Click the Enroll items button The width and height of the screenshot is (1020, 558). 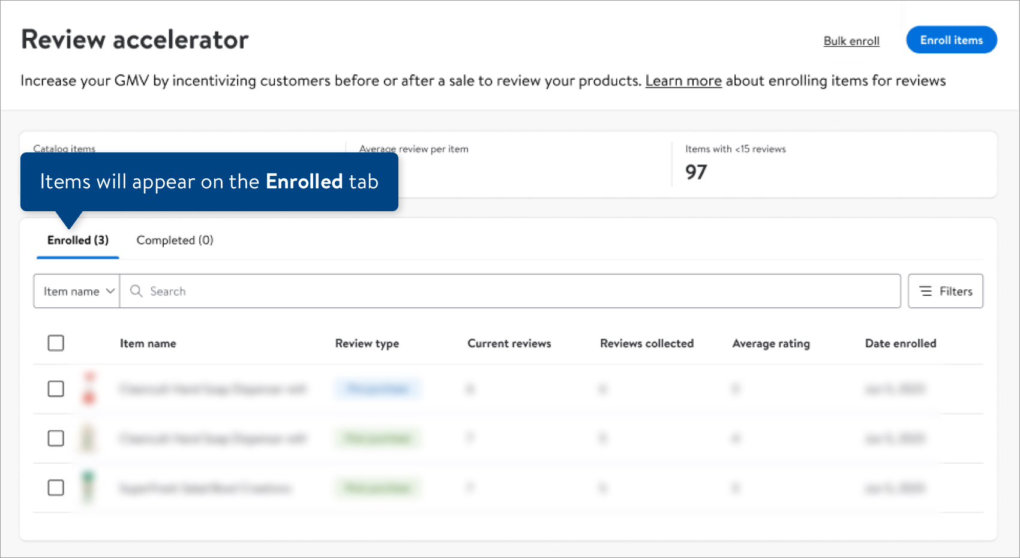click(x=951, y=40)
